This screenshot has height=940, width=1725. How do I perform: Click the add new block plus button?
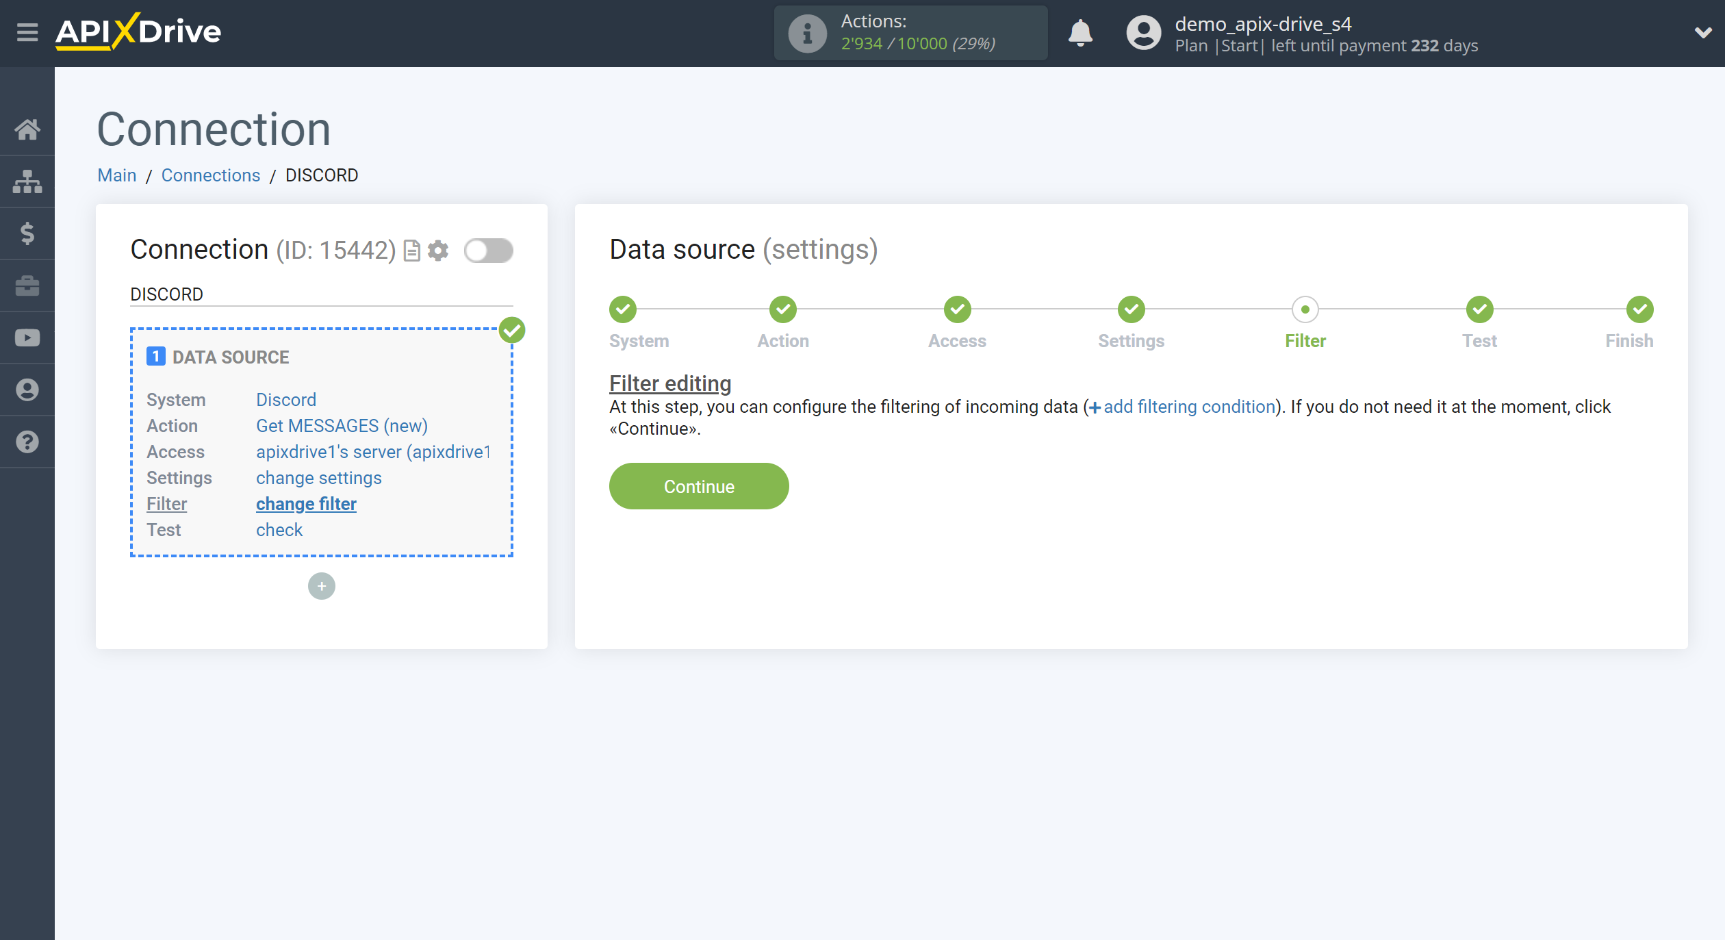(320, 585)
